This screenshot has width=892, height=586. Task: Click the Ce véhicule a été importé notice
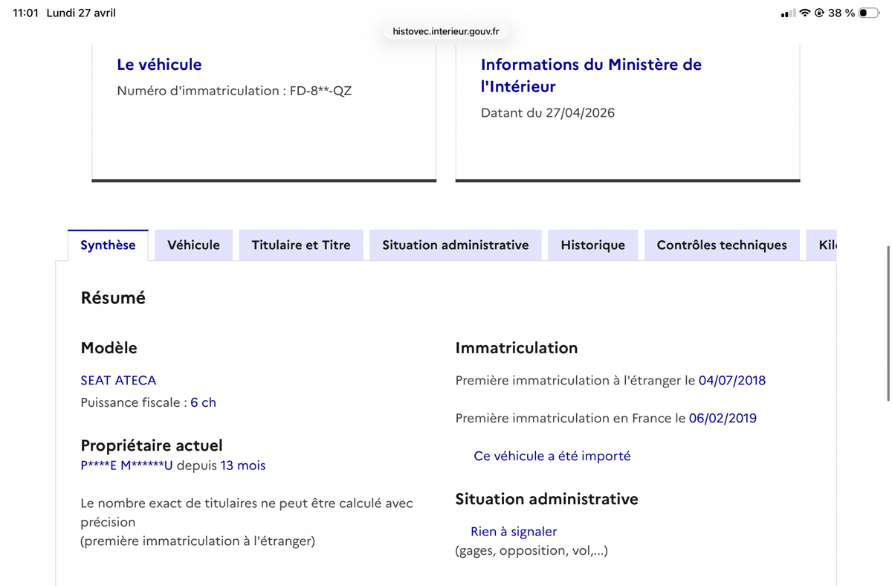(552, 456)
